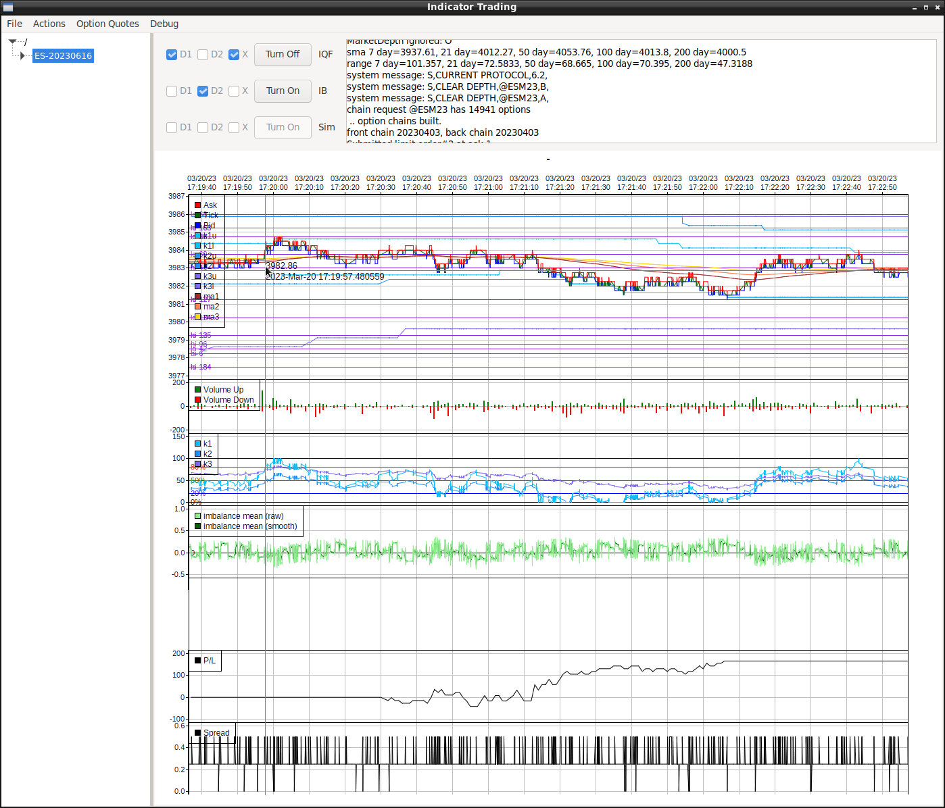
Task: Check D1 in the Sim row
Action: (x=172, y=128)
